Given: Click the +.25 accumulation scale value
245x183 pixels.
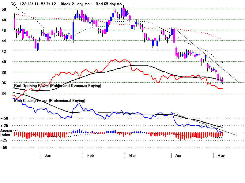Looking at the screenshot, I should [4, 126].
